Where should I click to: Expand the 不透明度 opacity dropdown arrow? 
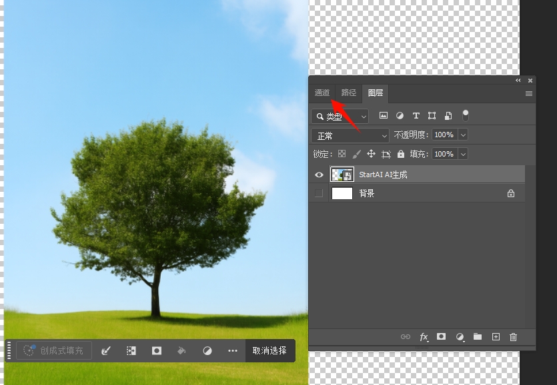click(x=463, y=135)
